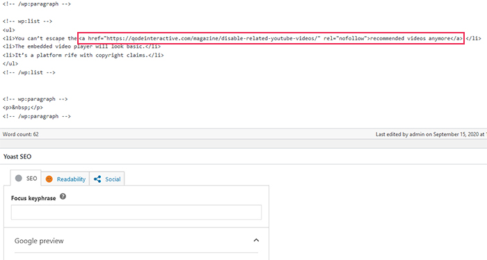Click the 'platform rife with copyright claims' line

(x=83, y=55)
